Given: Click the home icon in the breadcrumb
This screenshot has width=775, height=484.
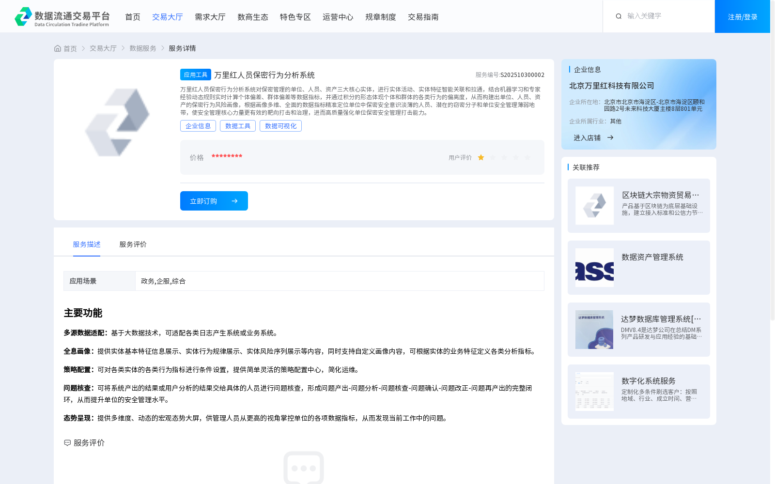Looking at the screenshot, I should pyautogui.click(x=58, y=48).
